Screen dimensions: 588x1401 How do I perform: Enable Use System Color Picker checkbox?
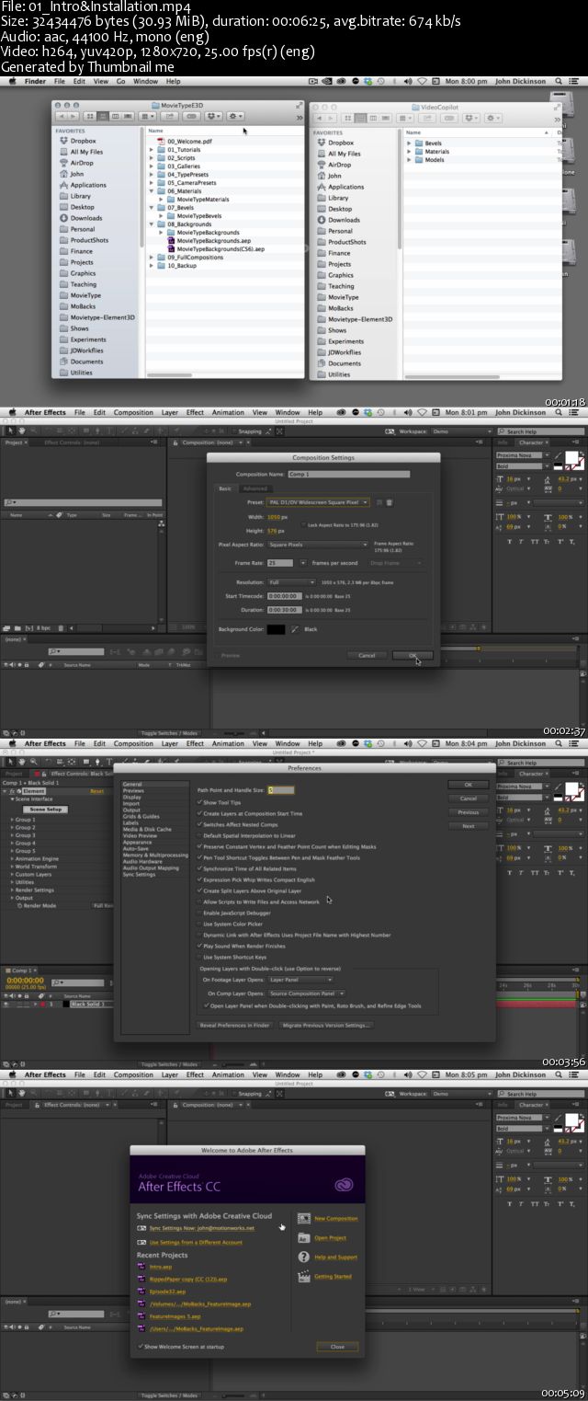point(200,924)
